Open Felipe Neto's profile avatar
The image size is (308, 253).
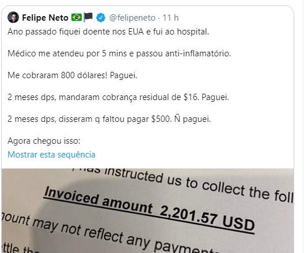[x=13, y=17]
